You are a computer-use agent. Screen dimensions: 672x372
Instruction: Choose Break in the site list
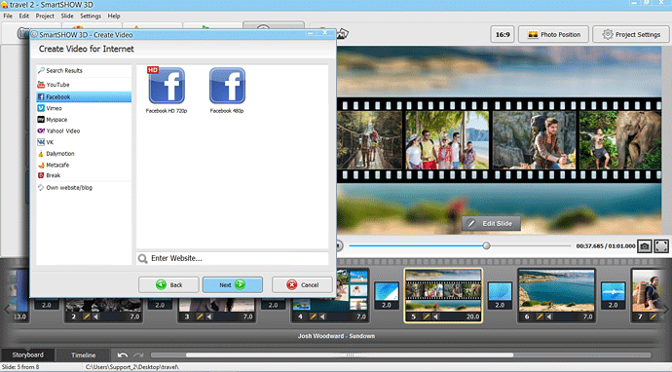(84, 175)
